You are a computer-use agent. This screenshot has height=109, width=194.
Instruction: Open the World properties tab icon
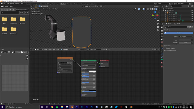pos(162,42)
